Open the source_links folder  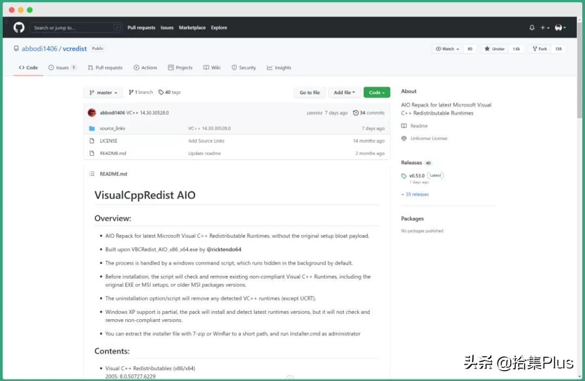pos(113,128)
